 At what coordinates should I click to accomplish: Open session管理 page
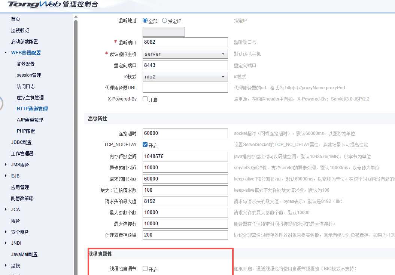29,75
